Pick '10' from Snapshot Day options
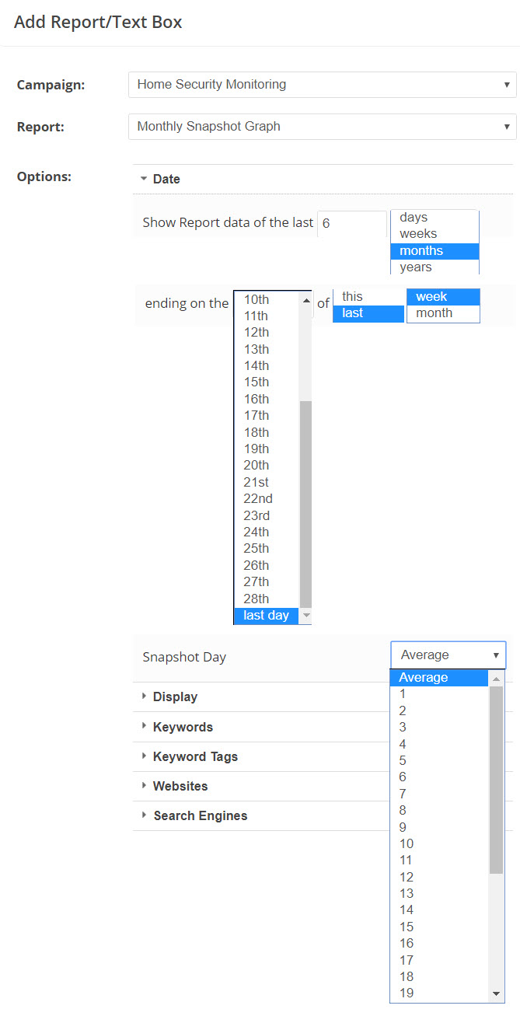This screenshot has height=1016, width=520. click(407, 844)
